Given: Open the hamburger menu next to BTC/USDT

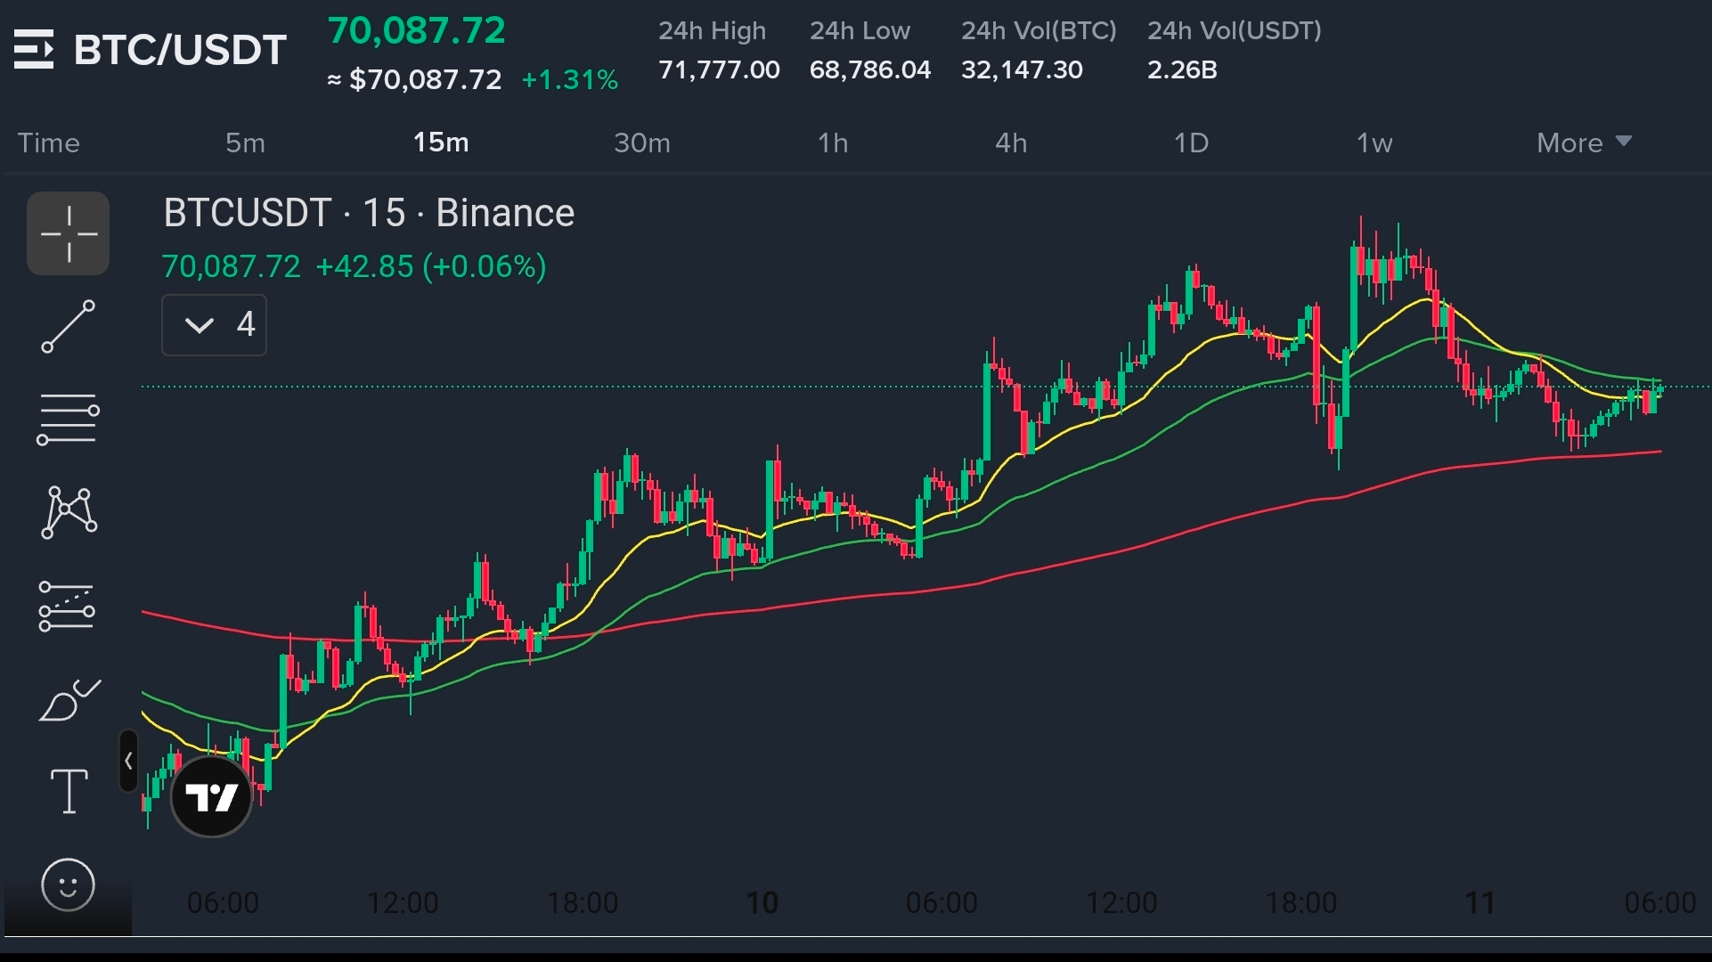Looking at the screenshot, I should click(34, 49).
